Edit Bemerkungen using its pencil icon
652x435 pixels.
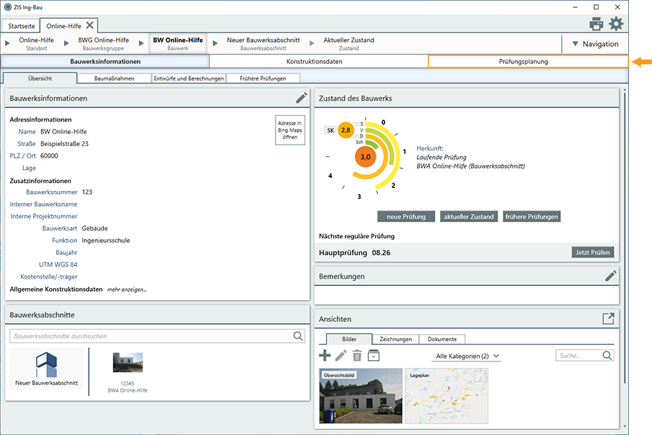(x=610, y=276)
